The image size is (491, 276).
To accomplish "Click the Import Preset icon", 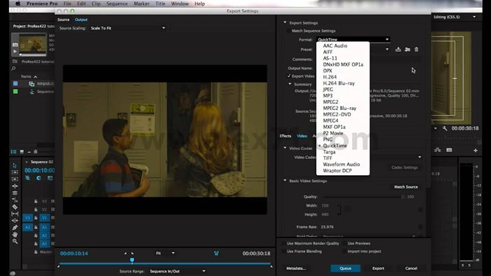I will tap(407, 50).
